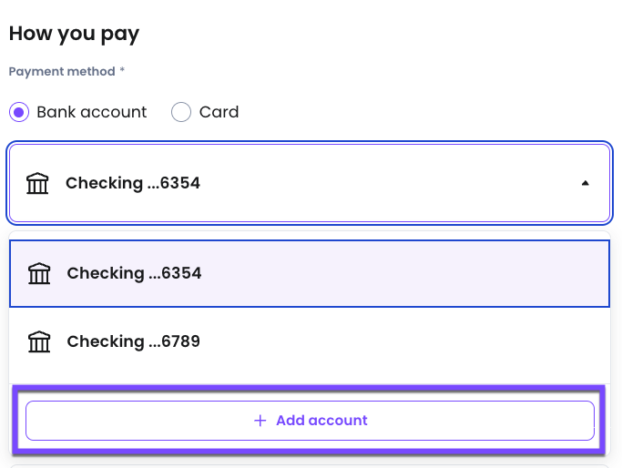Click "Checking ...6354" text in the dropdown field
Screen dimensions: 622x468
point(133,183)
